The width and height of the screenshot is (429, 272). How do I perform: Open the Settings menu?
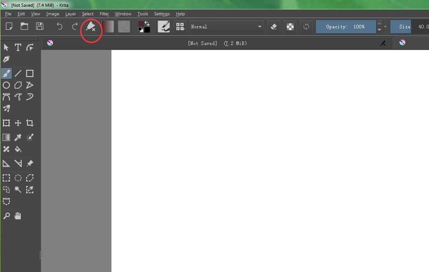click(x=161, y=14)
